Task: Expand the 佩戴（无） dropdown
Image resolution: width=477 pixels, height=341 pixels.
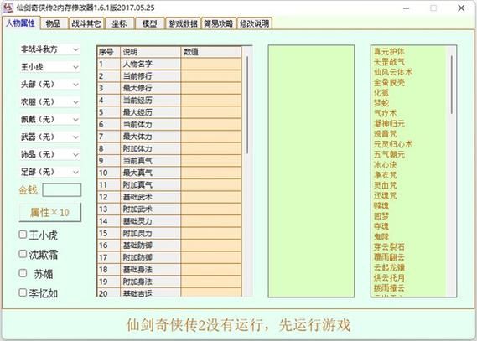Action: (x=50, y=120)
